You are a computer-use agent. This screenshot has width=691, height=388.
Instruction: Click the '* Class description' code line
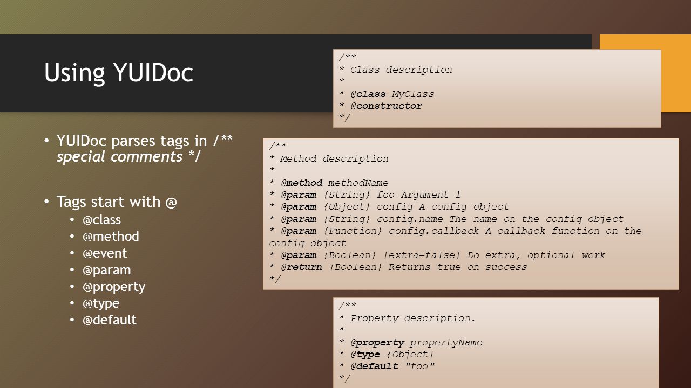point(396,70)
